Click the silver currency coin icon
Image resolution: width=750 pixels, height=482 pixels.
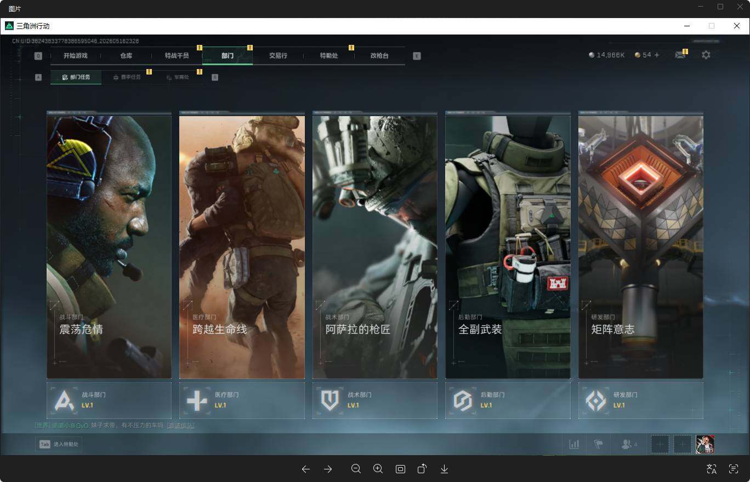coord(592,55)
